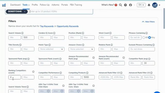
Task: Show info for Competing Products
Action: tap(87, 73)
